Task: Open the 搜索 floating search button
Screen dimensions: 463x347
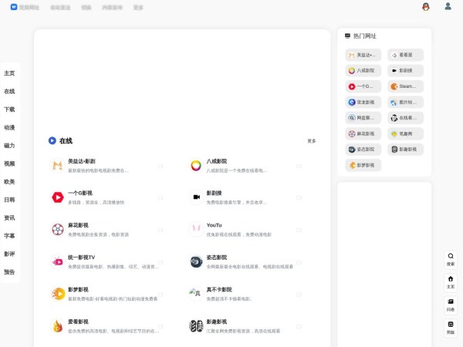Action: [451, 259]
